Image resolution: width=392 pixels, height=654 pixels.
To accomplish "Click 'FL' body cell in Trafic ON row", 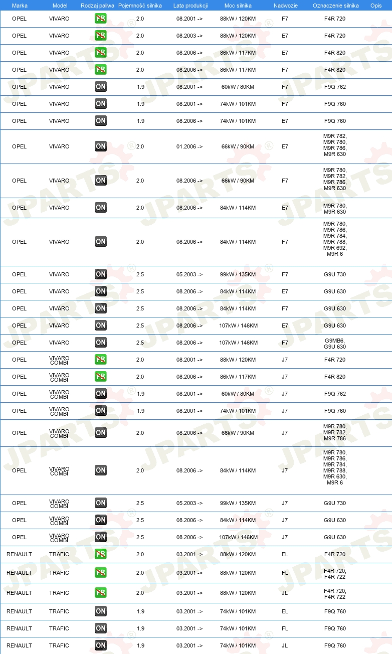I will click(285, 628).
